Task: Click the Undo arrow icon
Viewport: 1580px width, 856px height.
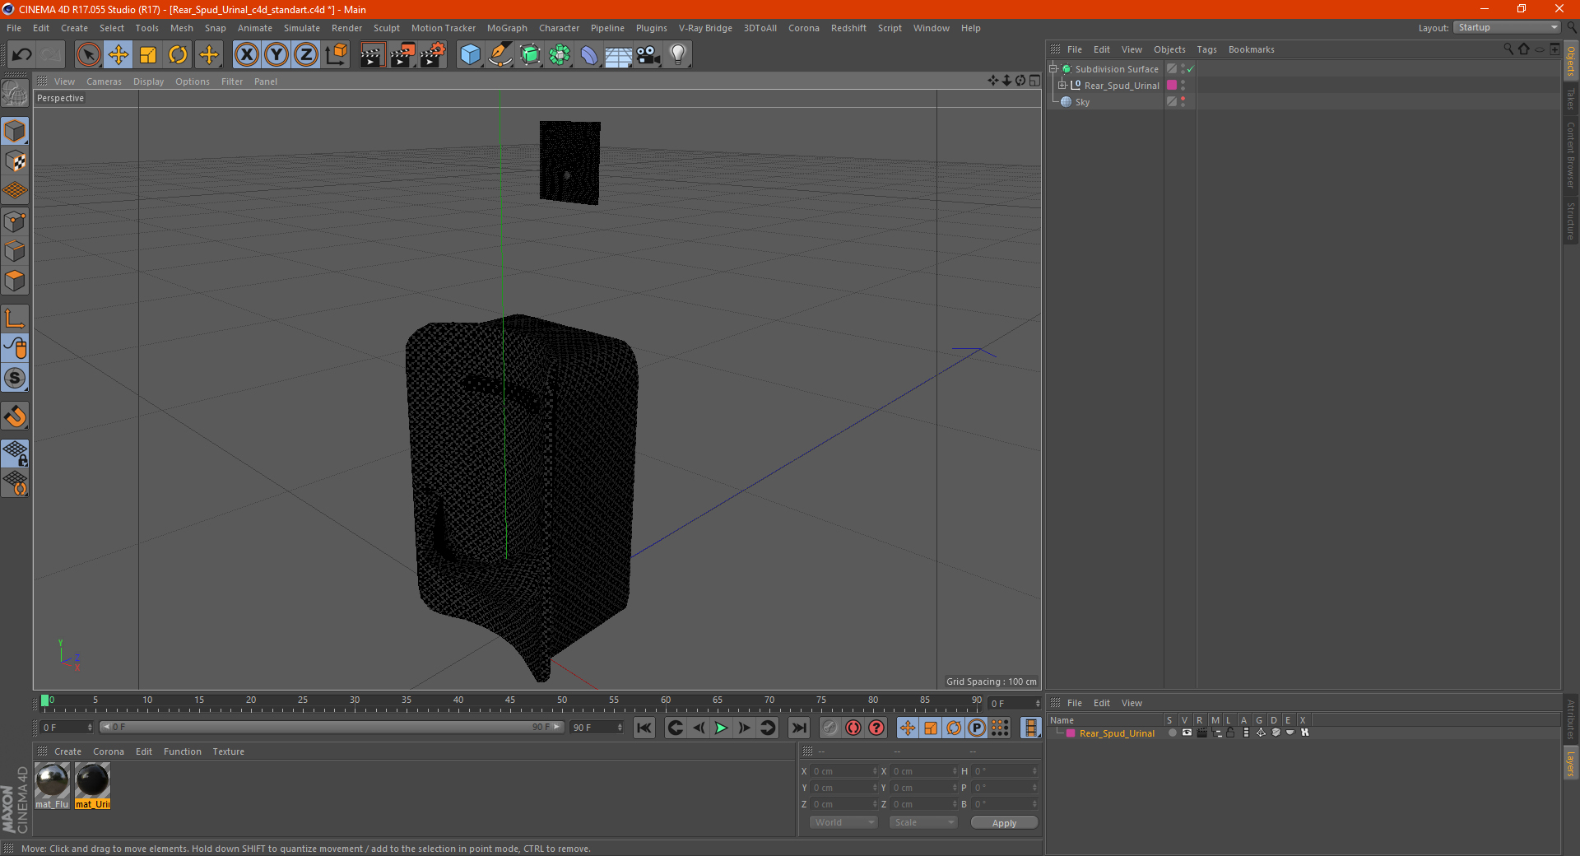Action: [x=21, y=55]
